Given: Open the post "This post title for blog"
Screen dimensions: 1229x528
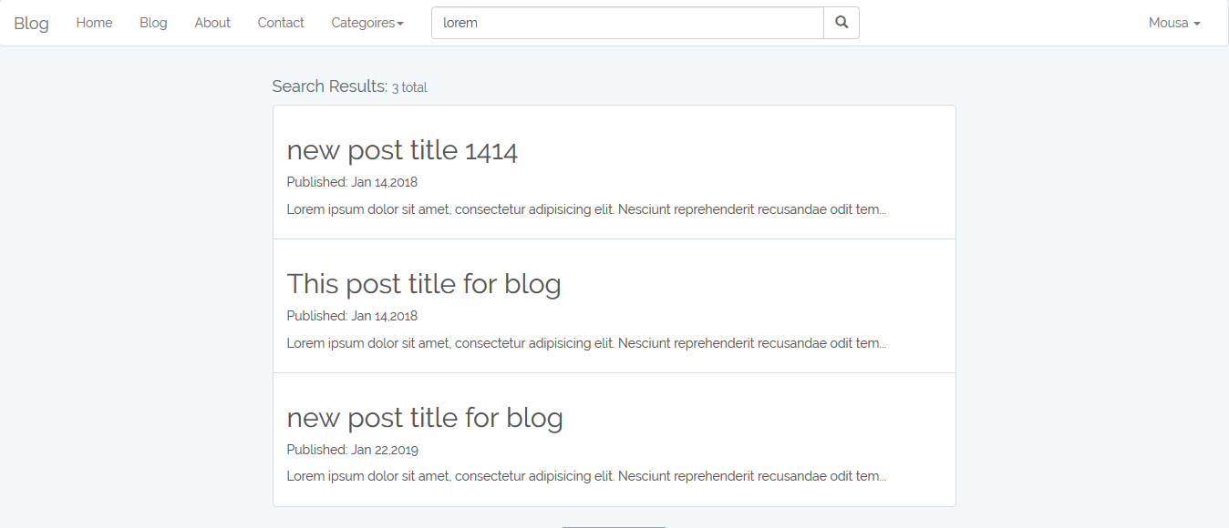Looking at the screenshot, I should 424,284.
